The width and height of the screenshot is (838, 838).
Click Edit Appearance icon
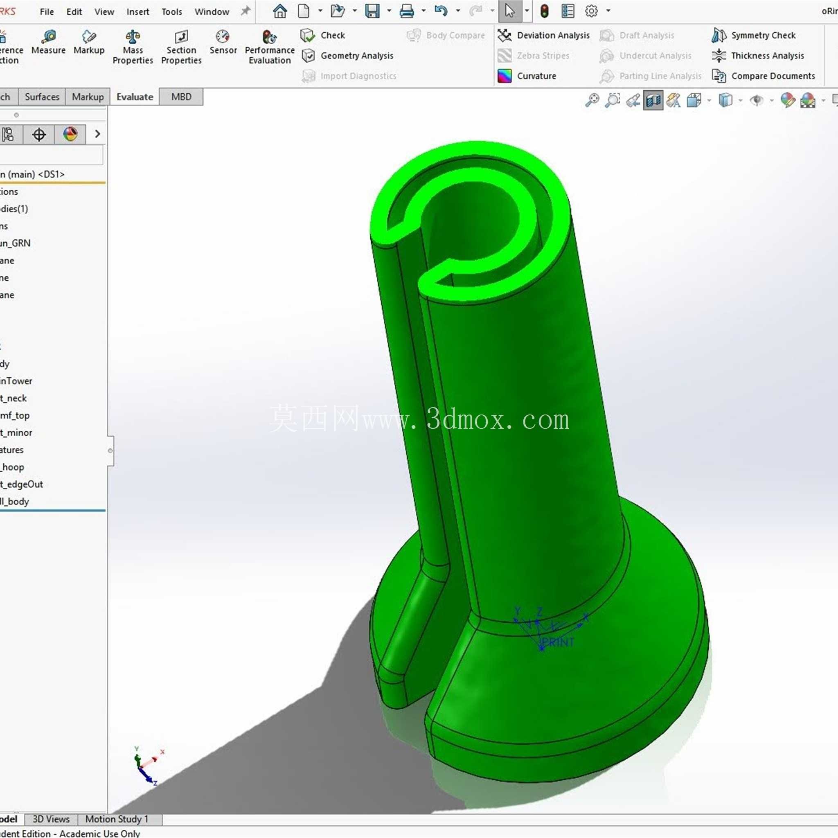[788, 101]
